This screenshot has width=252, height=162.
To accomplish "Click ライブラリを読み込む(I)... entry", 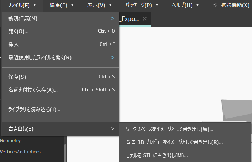I will (x=60, y=109).
